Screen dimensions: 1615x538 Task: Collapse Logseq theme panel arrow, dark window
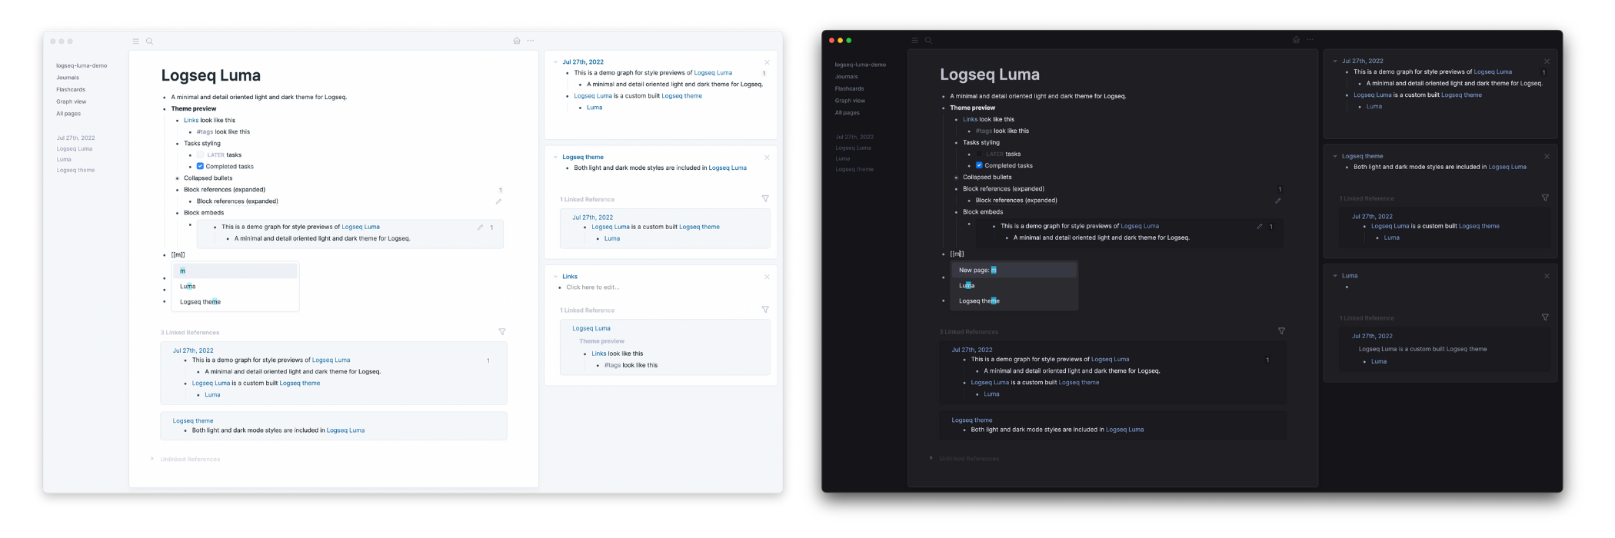click(1335, 157)
